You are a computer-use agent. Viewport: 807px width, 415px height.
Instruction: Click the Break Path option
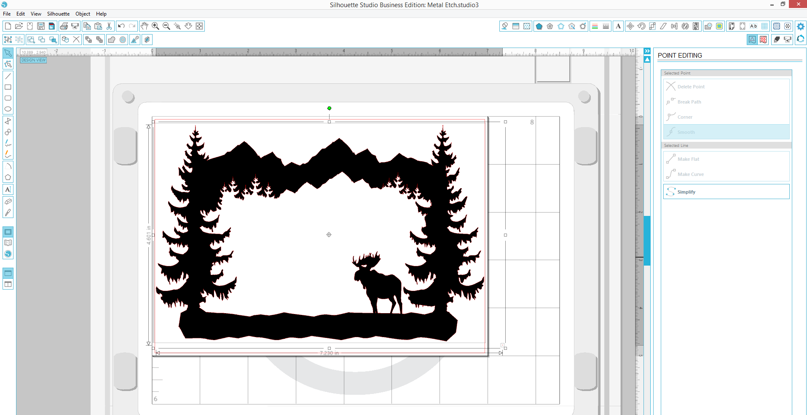(x=727, y=102)
